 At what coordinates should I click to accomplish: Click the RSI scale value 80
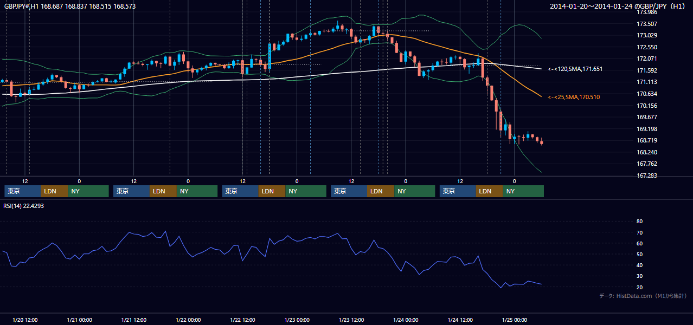point(639,222)
